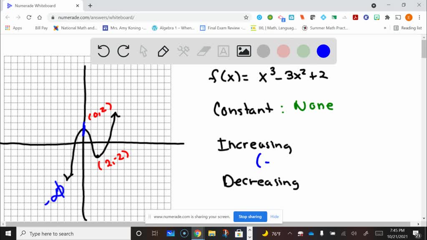Open the bookmarks Apps launcher
The width and height of the screenshot is (427, 240).
(8, 28)
